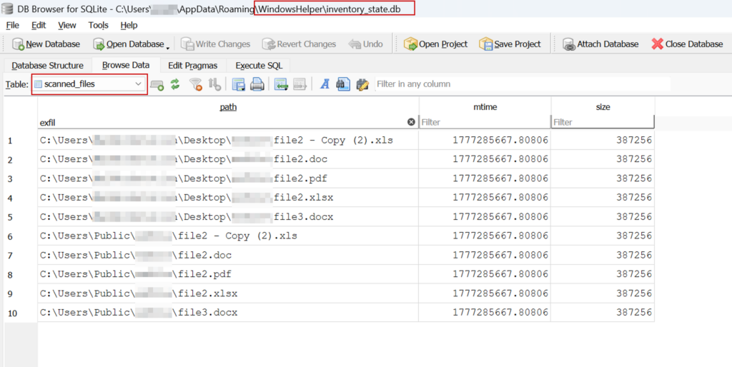The width and height of the screenshot is (732, 367).
Task: Click the clear all filters funnel icon
Action: 196,84
